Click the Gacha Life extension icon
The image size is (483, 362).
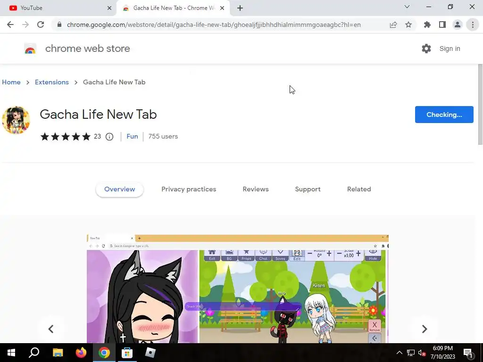(x=16, y=120)
